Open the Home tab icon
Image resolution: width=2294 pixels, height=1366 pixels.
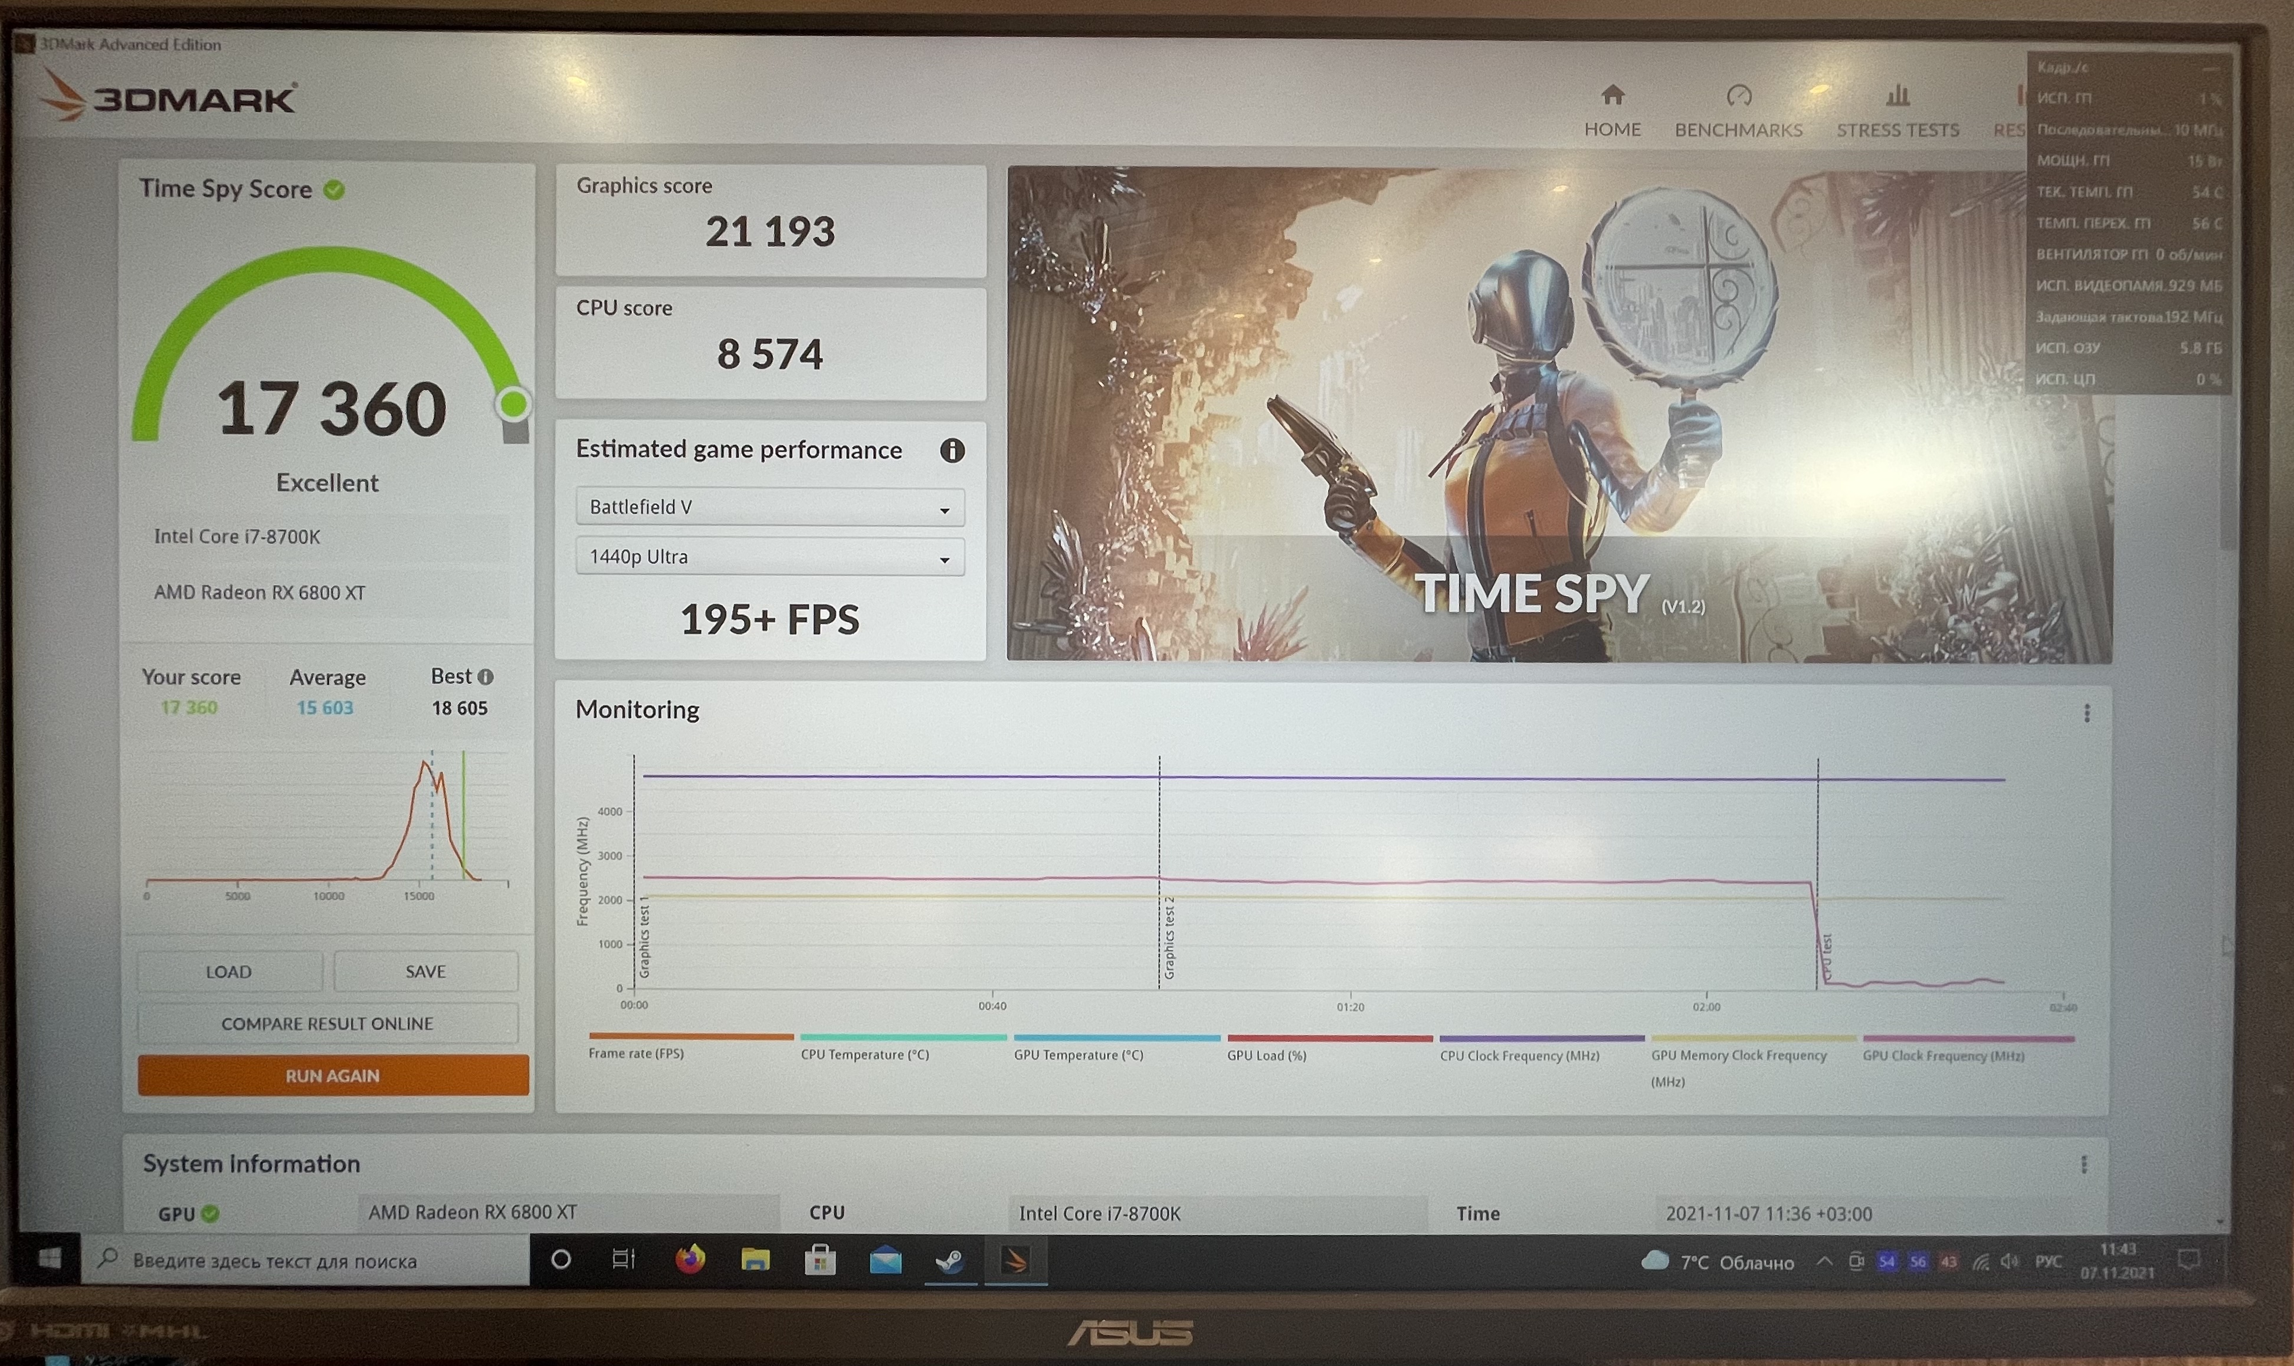(x=1613, y=95)
